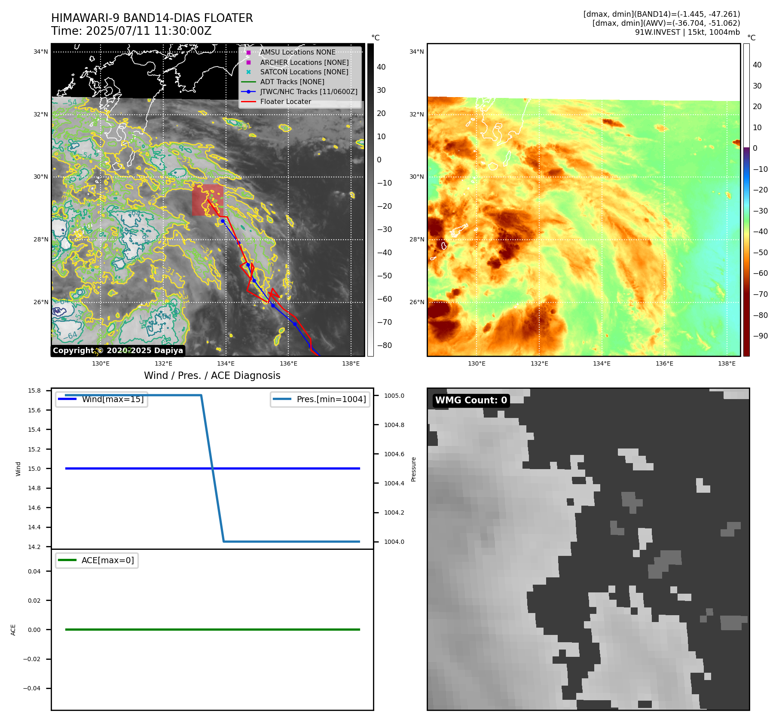The height and width of the screenshot is (726, 779).
Task: Click the dmax dmin BAND14 values text
Action: [x=662, y=14]
